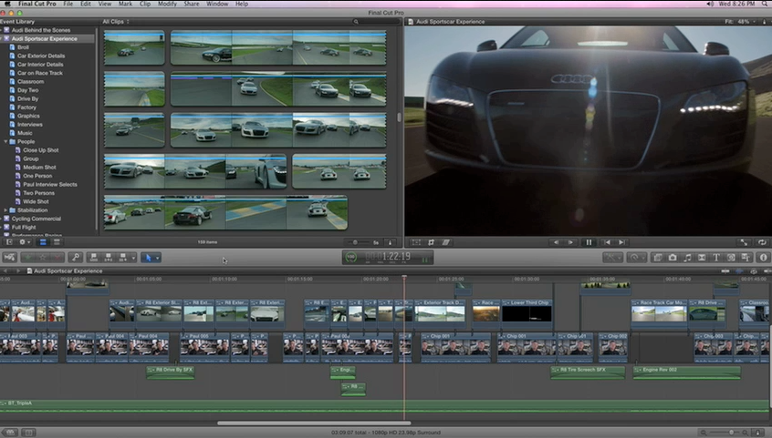Collapse the People folder
This screenshot has height=438, width=772.
(5, 141)
